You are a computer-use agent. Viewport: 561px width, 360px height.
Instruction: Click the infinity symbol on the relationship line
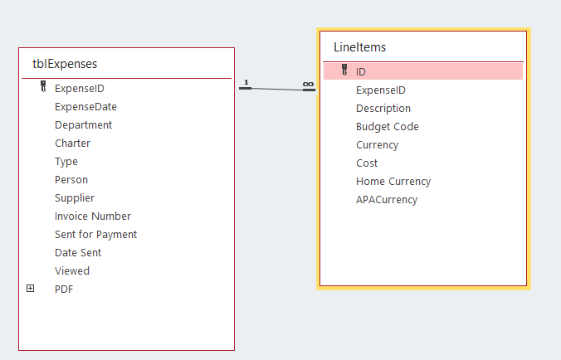[308, 84]
